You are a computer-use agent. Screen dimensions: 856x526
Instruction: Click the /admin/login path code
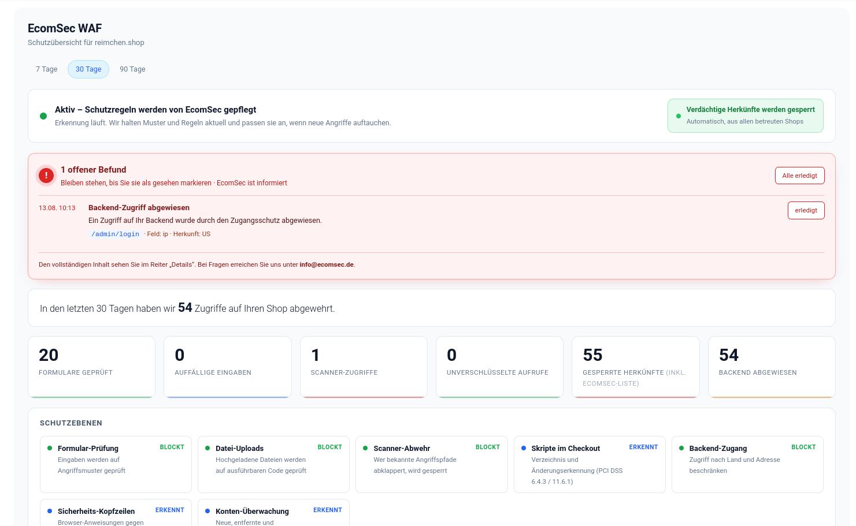(x=115, y=234)
